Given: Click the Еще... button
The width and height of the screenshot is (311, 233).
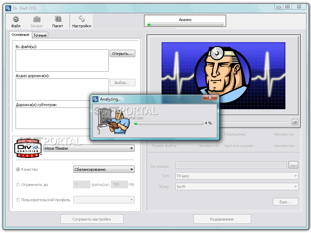Looking at the screenshot, I should pos(285,202).
